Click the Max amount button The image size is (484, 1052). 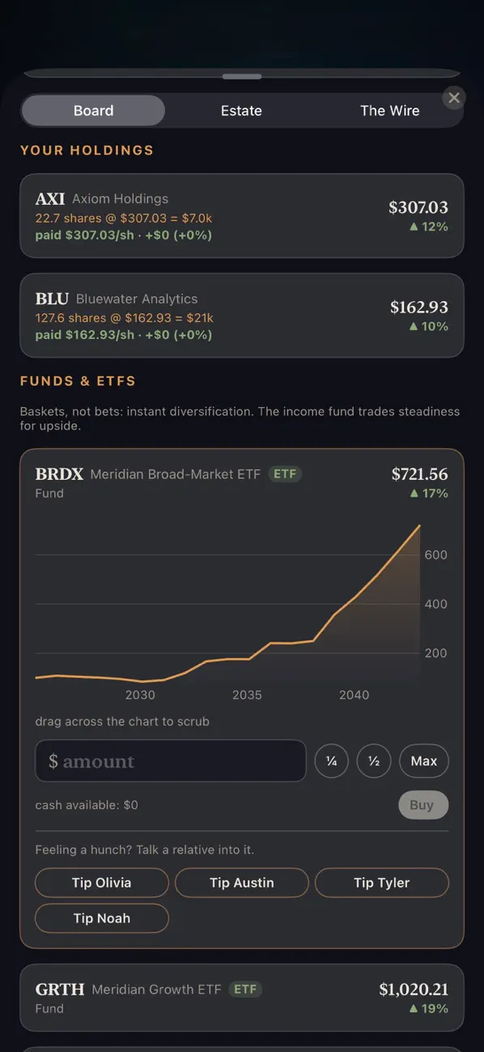[424, 761]
